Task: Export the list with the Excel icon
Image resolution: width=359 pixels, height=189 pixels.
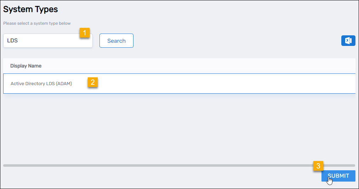Action: (x=348, y=41)
